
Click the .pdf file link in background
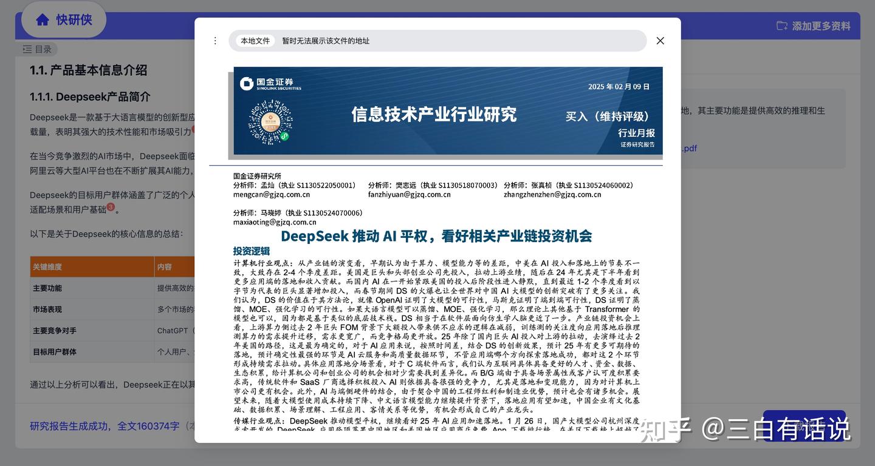point(689,148)
